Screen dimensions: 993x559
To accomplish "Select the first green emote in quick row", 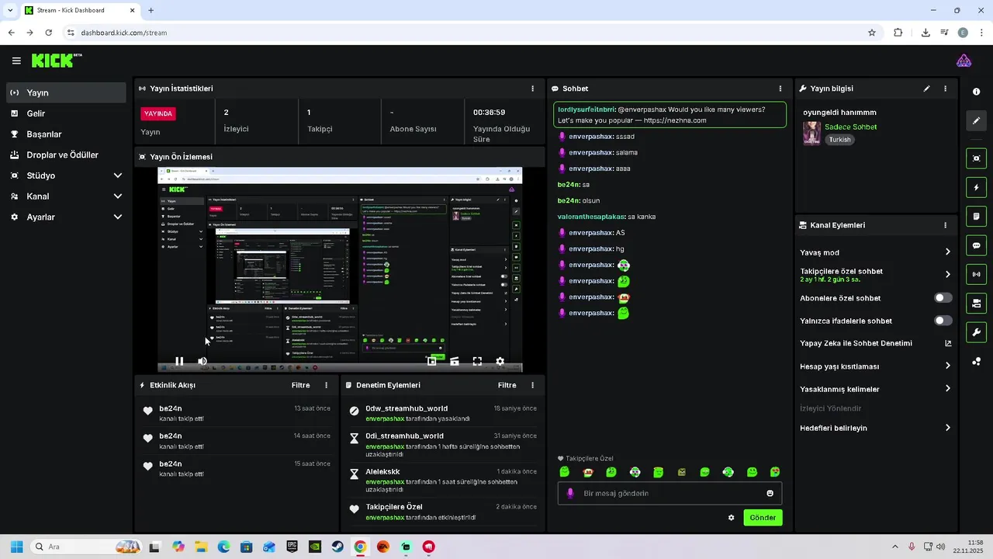I will 565,472.
